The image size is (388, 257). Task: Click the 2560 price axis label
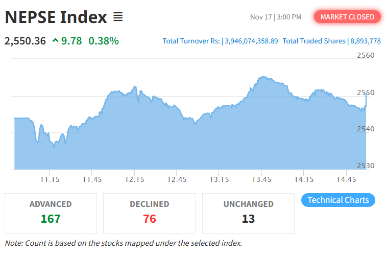point(365,55)
